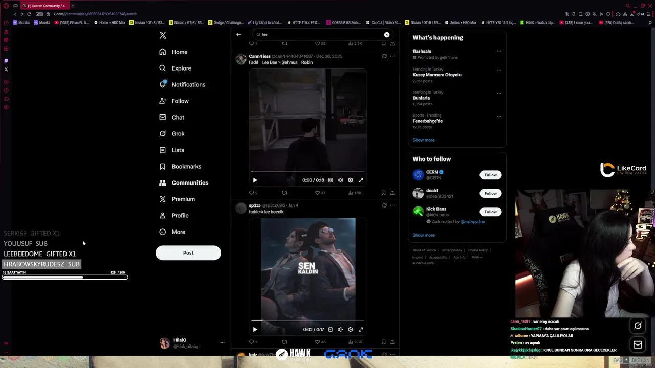Viewport: 655px width, 368px height.
Task: Follow the CERN account
Action: pyautogui.click(x=490, y=175)
